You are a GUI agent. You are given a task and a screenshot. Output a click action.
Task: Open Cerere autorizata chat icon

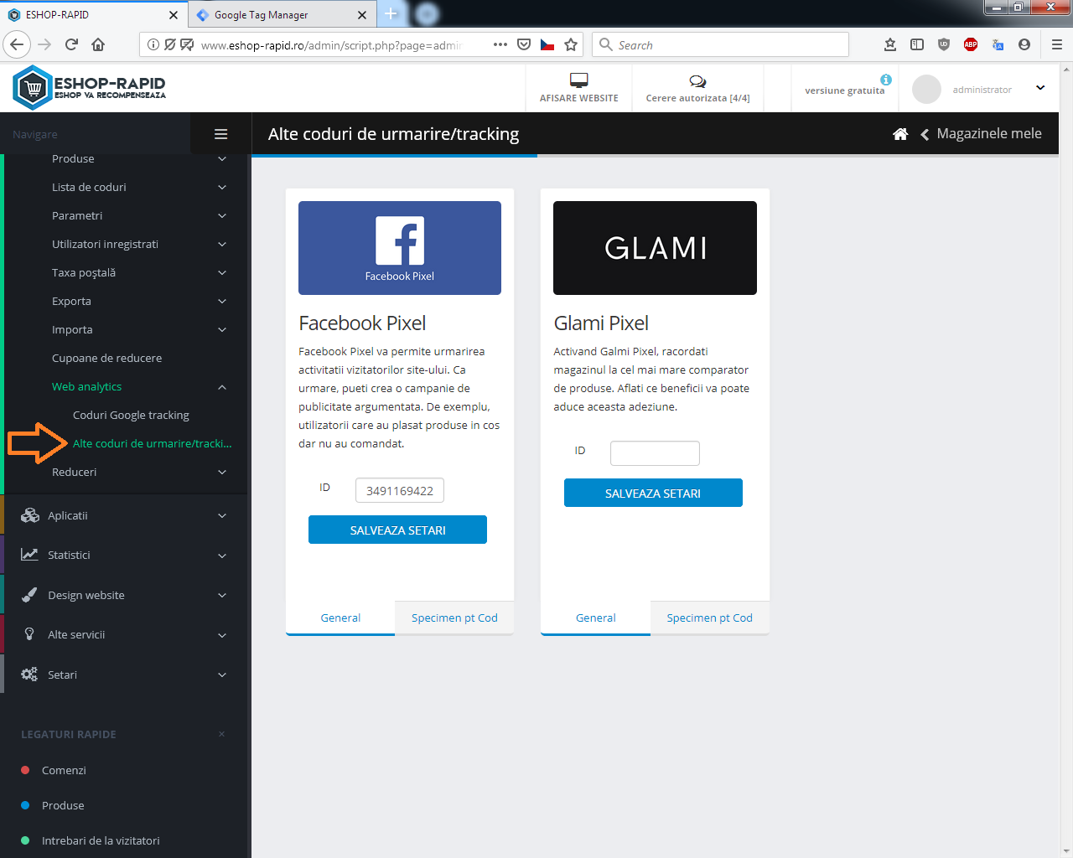(x=697, y=81)
